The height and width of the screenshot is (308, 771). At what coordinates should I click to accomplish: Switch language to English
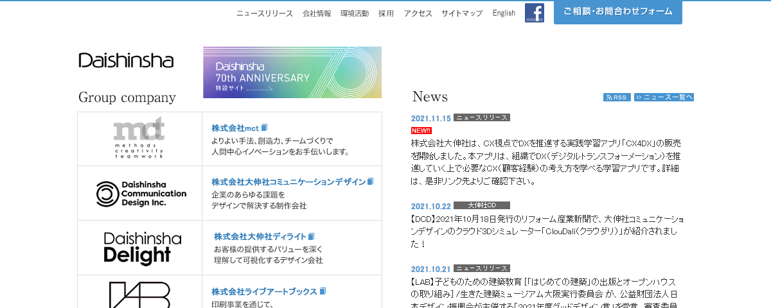tap(504, 13)
